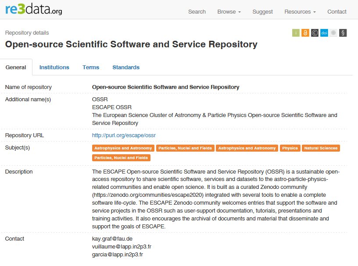358x266 pixels.
Task: Select the Physics subject tag
Action: pos(290,148)
